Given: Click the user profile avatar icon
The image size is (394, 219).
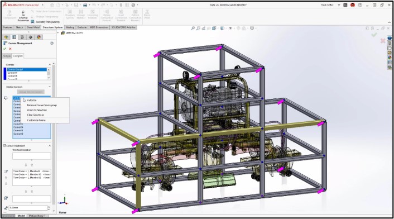Looking at the screenshot, I should 353,5.
